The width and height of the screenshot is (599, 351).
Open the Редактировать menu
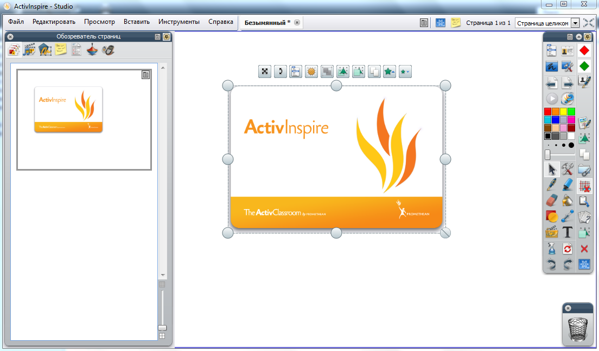54,22
